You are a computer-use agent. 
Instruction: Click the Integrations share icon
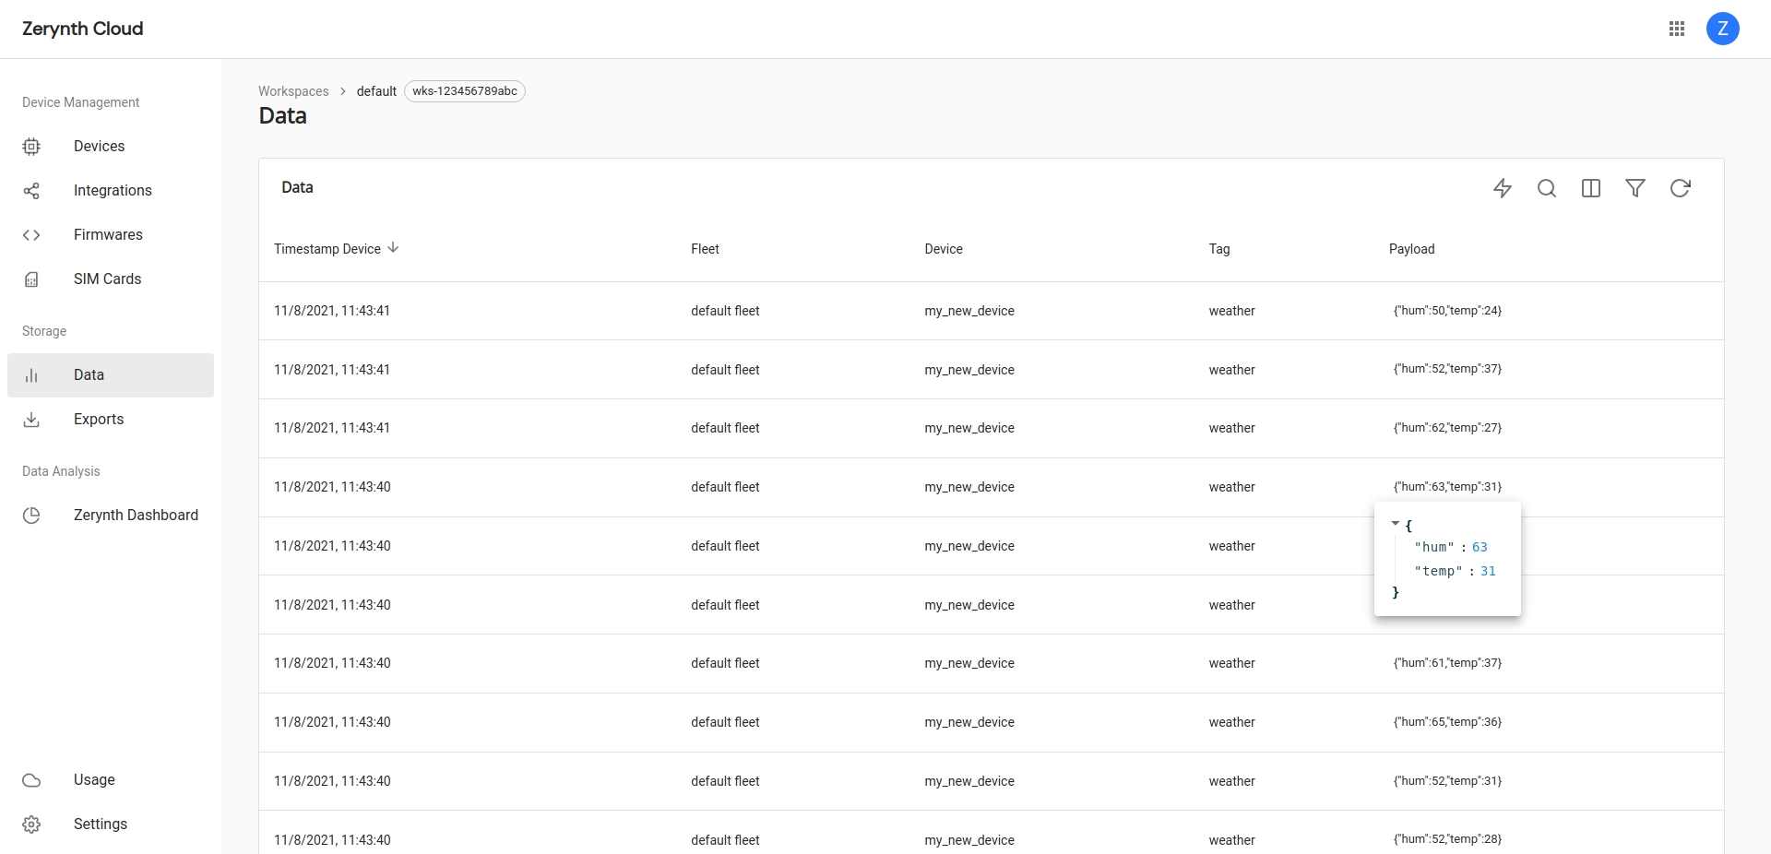click(31, 190)
